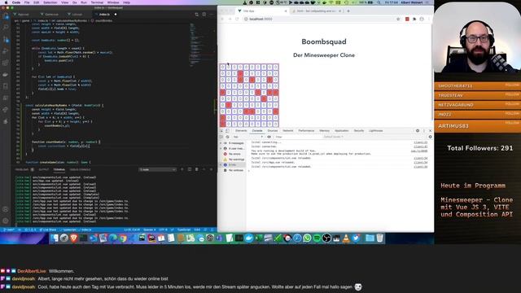
Task: Toggle the console live expression eye icon
Action: (x=269, y=137)
